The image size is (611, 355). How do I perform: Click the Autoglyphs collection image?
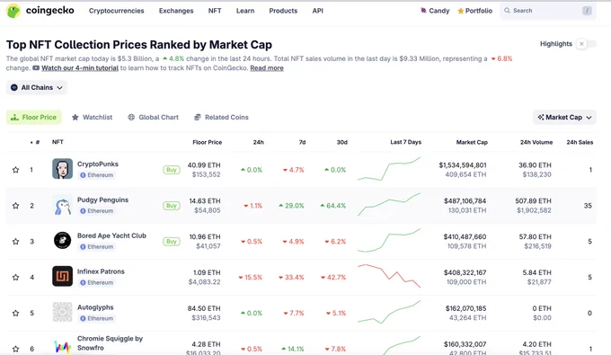pyautogui.click(x=62, y=312)
